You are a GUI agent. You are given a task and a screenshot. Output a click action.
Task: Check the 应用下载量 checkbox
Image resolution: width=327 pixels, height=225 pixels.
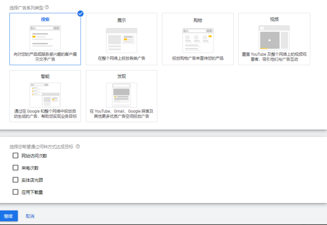click(16, 192)
